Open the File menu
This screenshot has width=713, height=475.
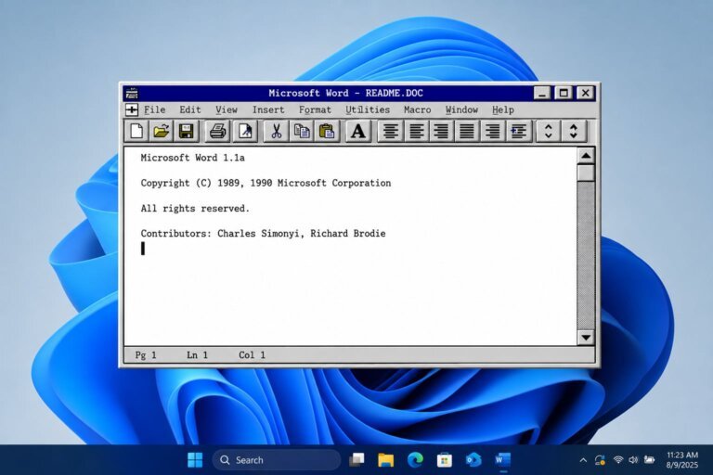(x=155, y=109)
